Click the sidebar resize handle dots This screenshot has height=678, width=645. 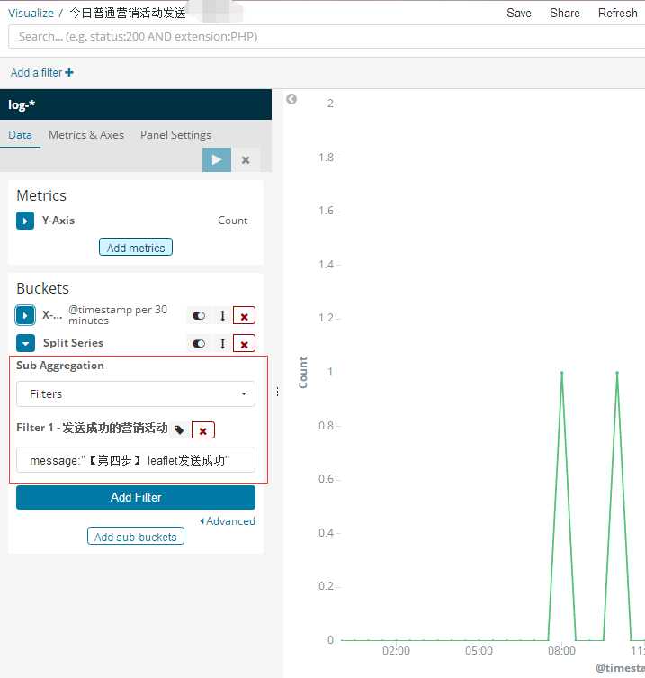[277, 392]
